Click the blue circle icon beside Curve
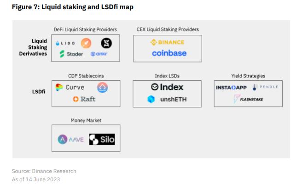The width and height of the screenshot is (308, 190). (103, 87)
